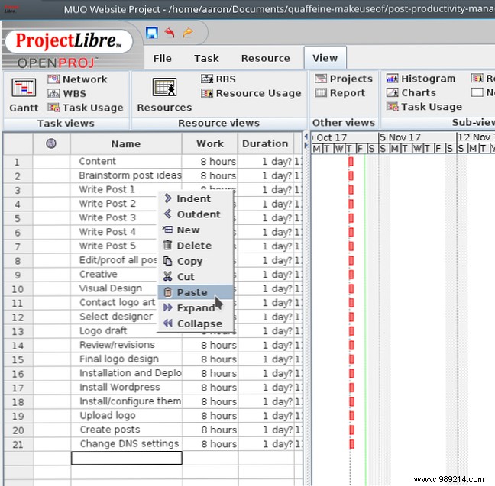Show the Charts sub-view
The width and height of the screenshot is (495, 486).
411,92
